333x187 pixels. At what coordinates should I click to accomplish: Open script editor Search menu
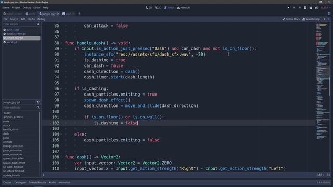coord(14,19)
